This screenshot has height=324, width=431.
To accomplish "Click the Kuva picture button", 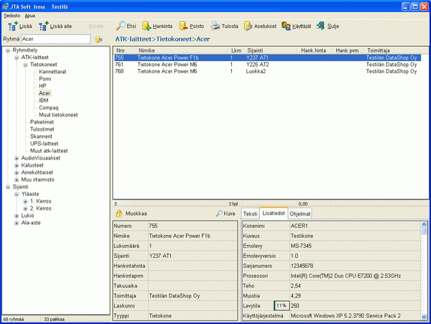I will pyautogui.click(x=226, y=213).
